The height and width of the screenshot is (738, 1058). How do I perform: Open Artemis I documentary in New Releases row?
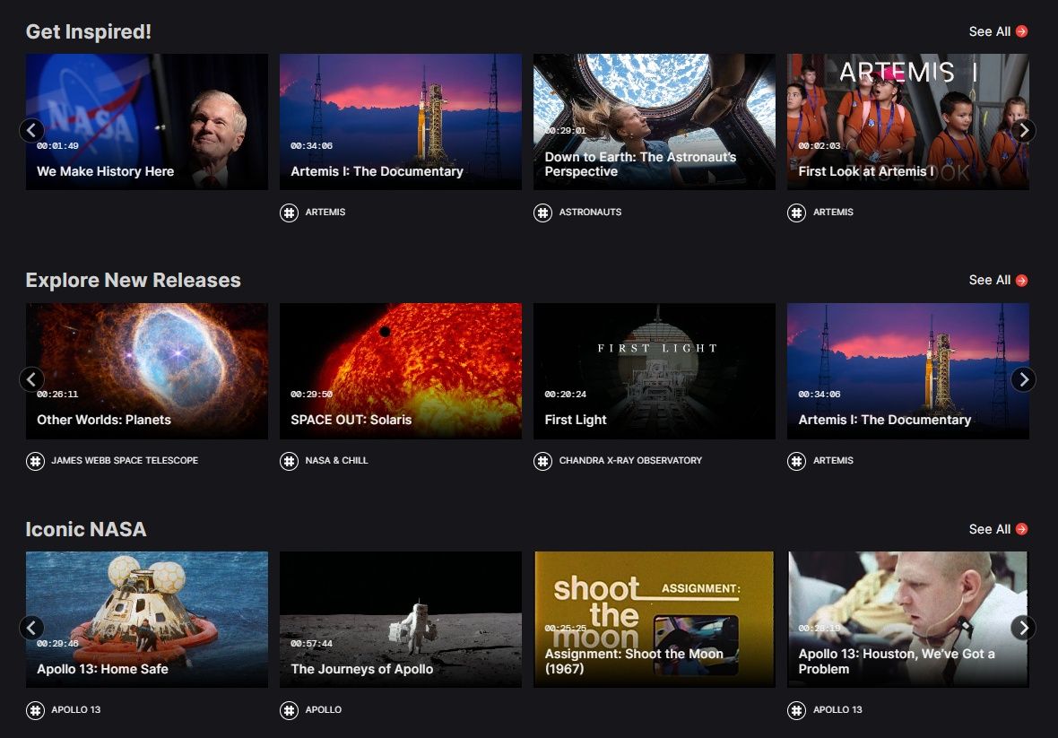[907, 371]
